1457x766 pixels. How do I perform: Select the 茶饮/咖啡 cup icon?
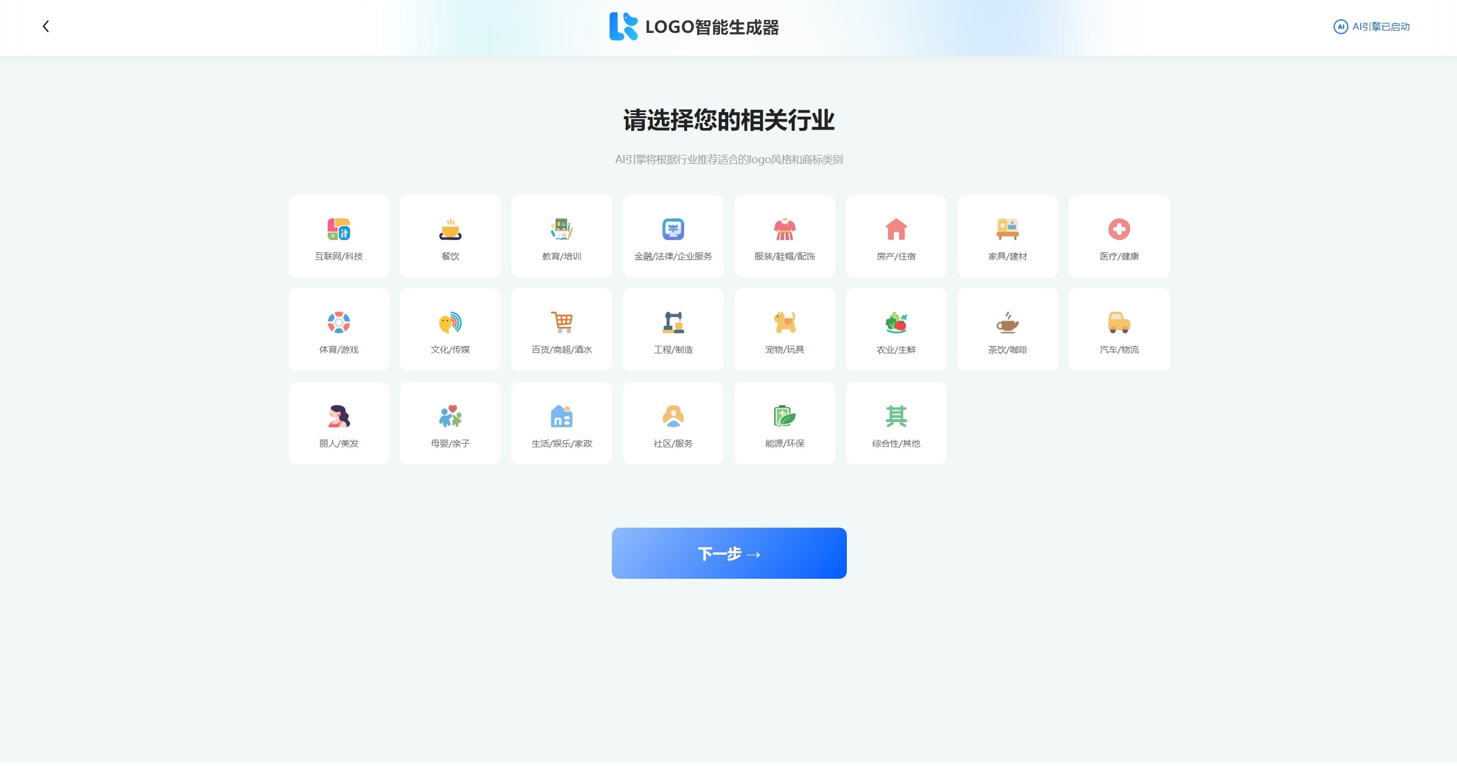1008,322
